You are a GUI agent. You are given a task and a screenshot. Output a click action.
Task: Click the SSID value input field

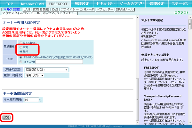click(x=59, y=62)
